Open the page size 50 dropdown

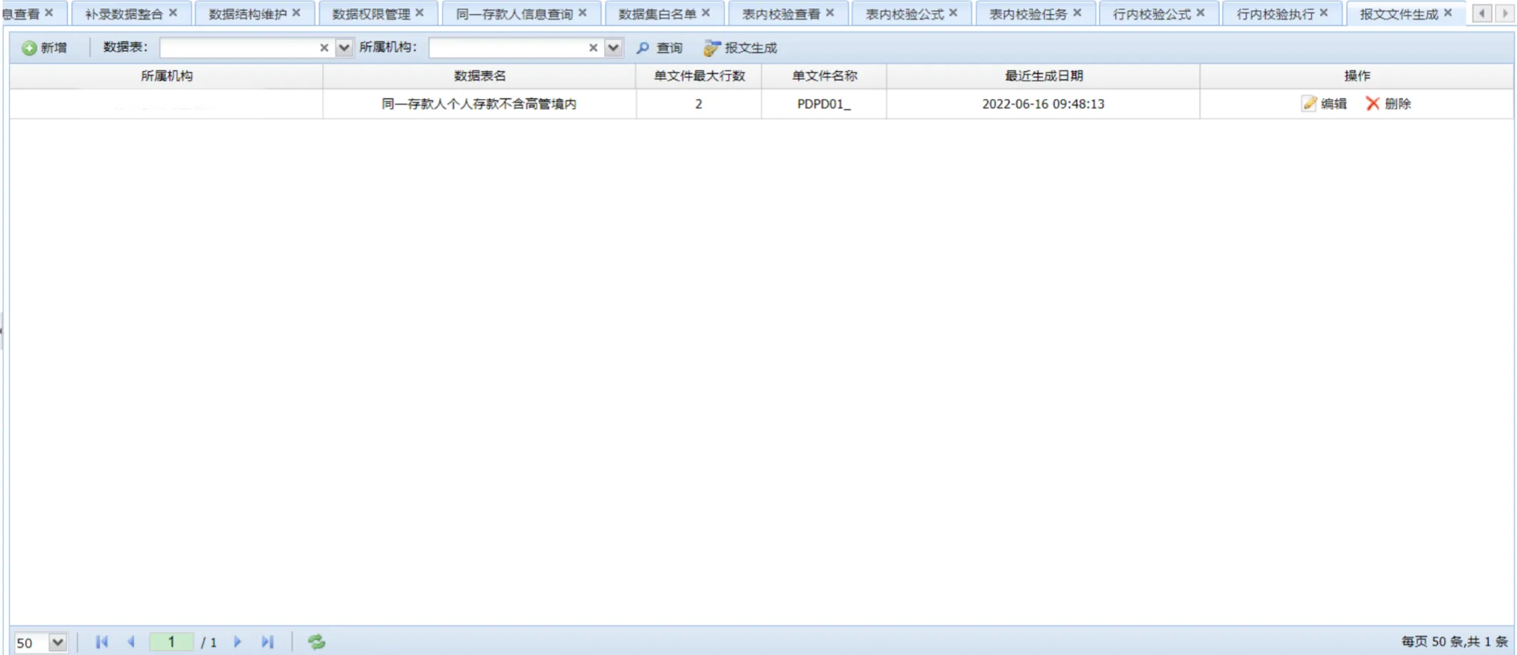[x=58, y=642]
